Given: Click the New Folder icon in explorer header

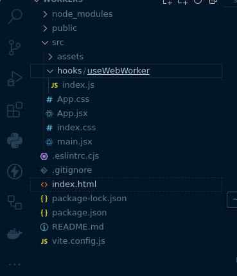Looking at the screenshot, I should [x=182, y=2].
